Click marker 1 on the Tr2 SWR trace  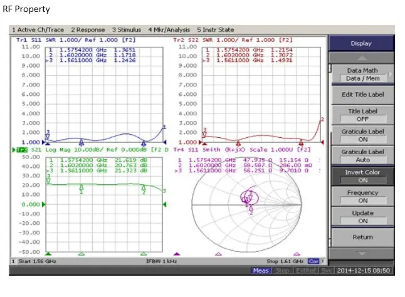pyautogui.click(x=238, y=143)
